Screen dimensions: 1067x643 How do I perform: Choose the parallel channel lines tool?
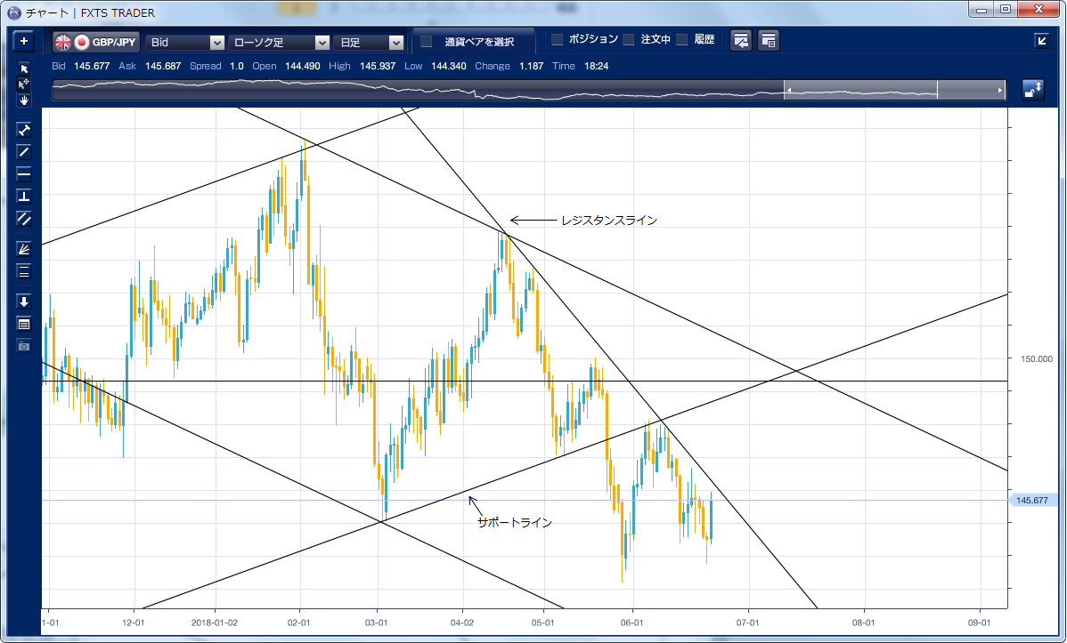24,219
